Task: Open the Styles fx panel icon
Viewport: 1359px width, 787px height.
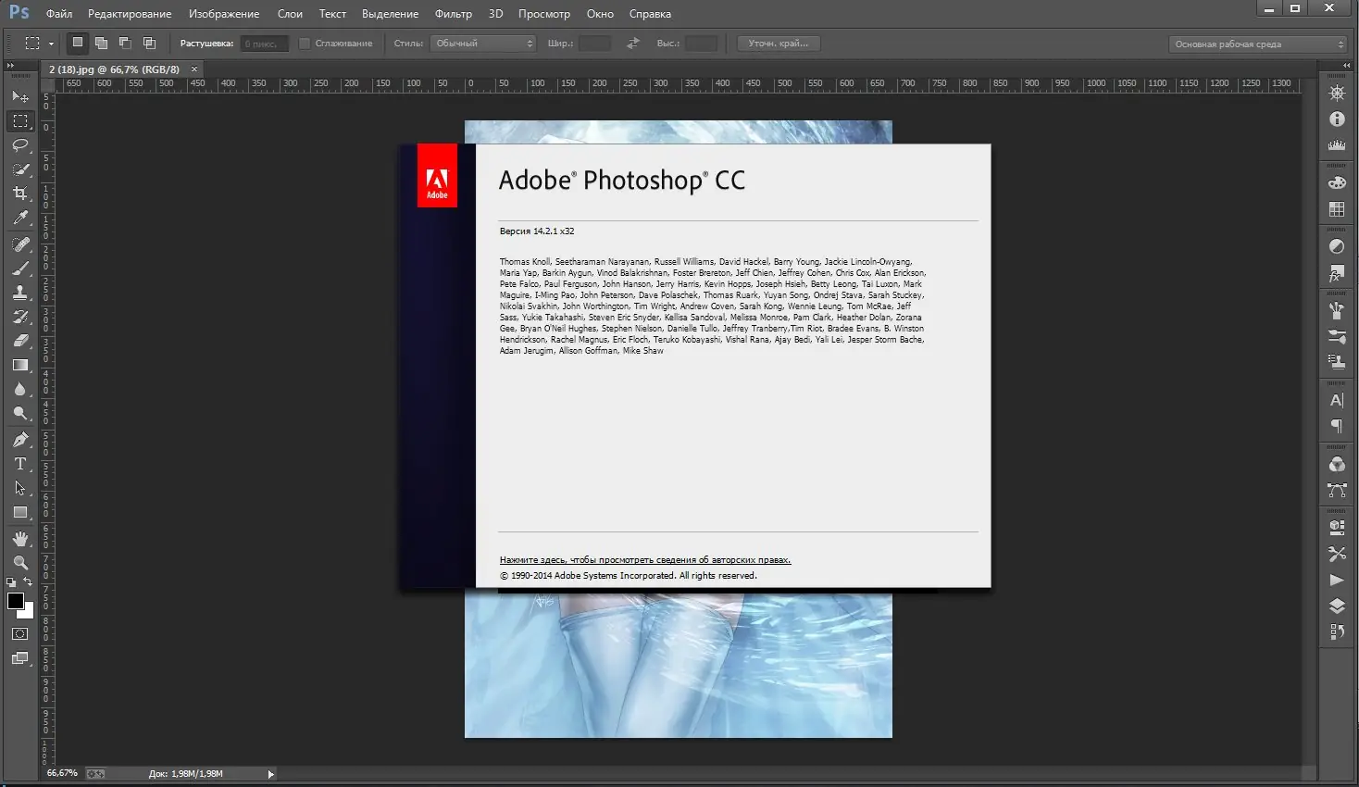Action: coord(1337,274)
